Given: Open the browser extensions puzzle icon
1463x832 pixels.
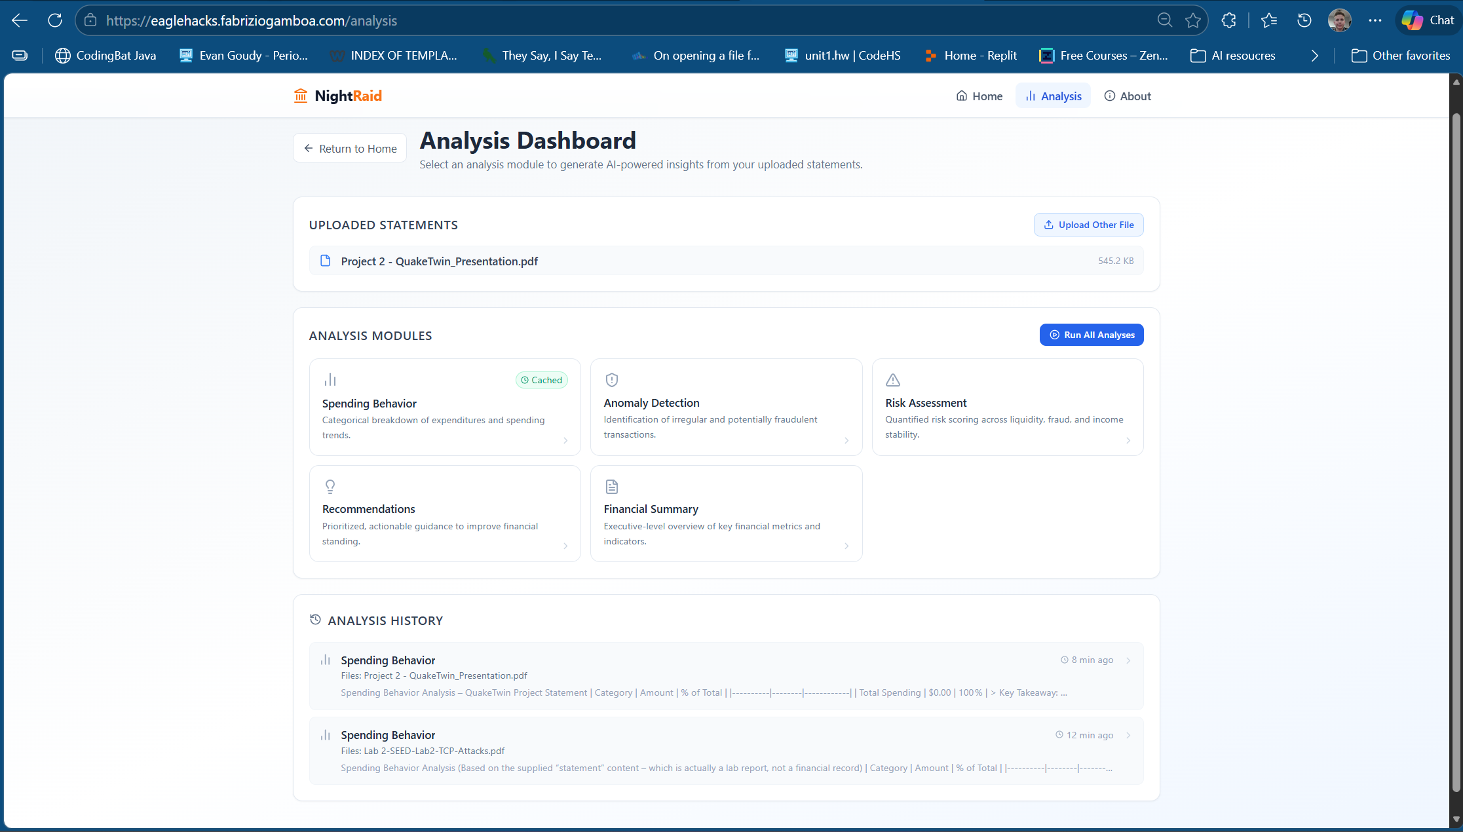Looking at the screenshot, I should (1228, 20).
